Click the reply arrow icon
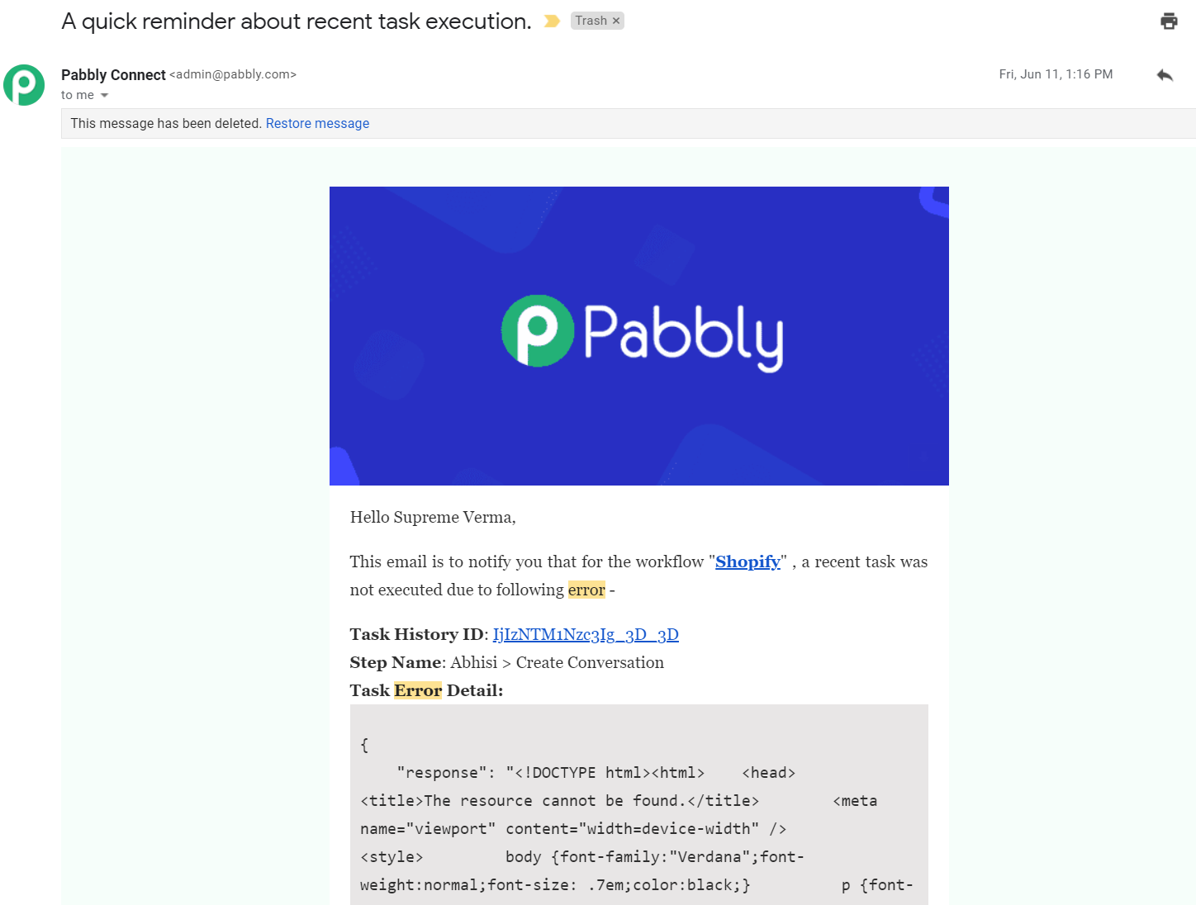 point(1165,75)
